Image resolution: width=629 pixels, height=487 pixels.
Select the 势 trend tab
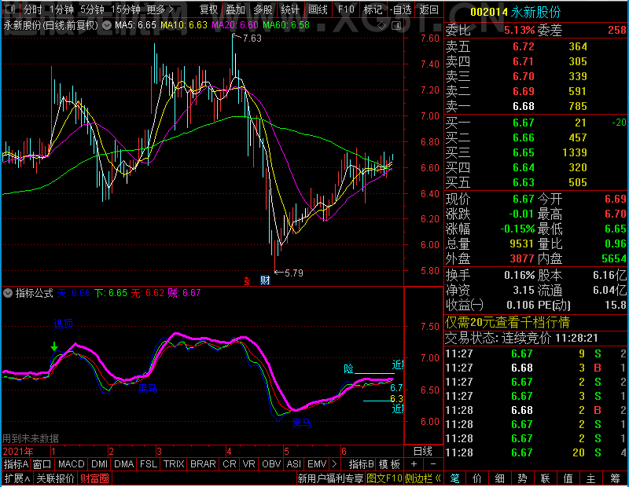[522, 478]
